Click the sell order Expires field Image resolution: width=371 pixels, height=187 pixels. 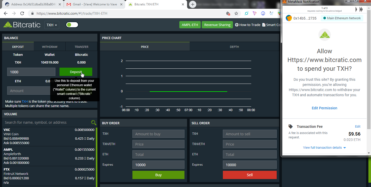click(x=250, y=165)
